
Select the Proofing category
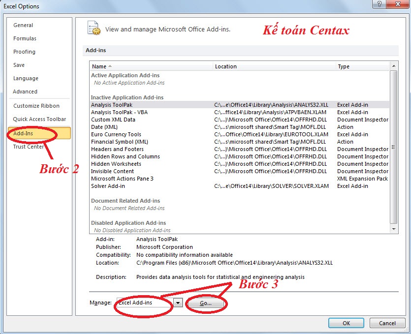24,52
